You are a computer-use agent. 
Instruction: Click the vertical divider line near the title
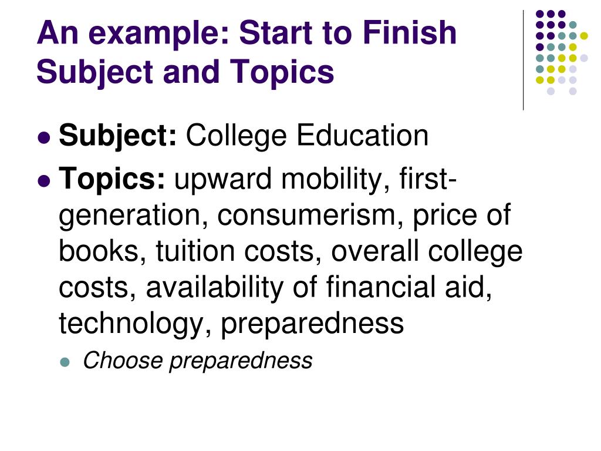click(523, 60)
